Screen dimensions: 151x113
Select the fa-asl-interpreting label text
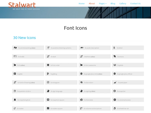(x=25, y=48)
